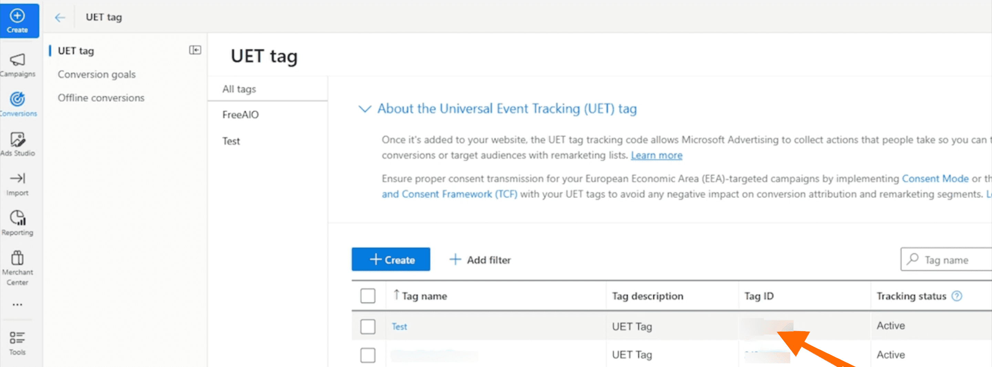Open the Import section

17,184
